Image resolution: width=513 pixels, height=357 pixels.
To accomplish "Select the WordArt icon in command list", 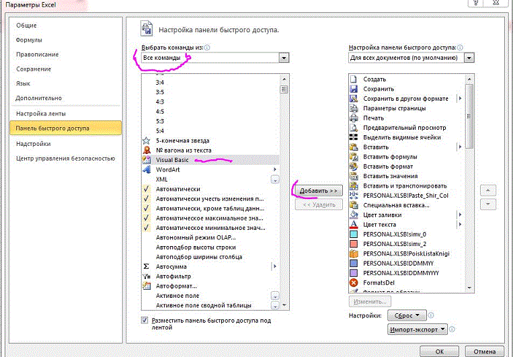I will (147, 169).
